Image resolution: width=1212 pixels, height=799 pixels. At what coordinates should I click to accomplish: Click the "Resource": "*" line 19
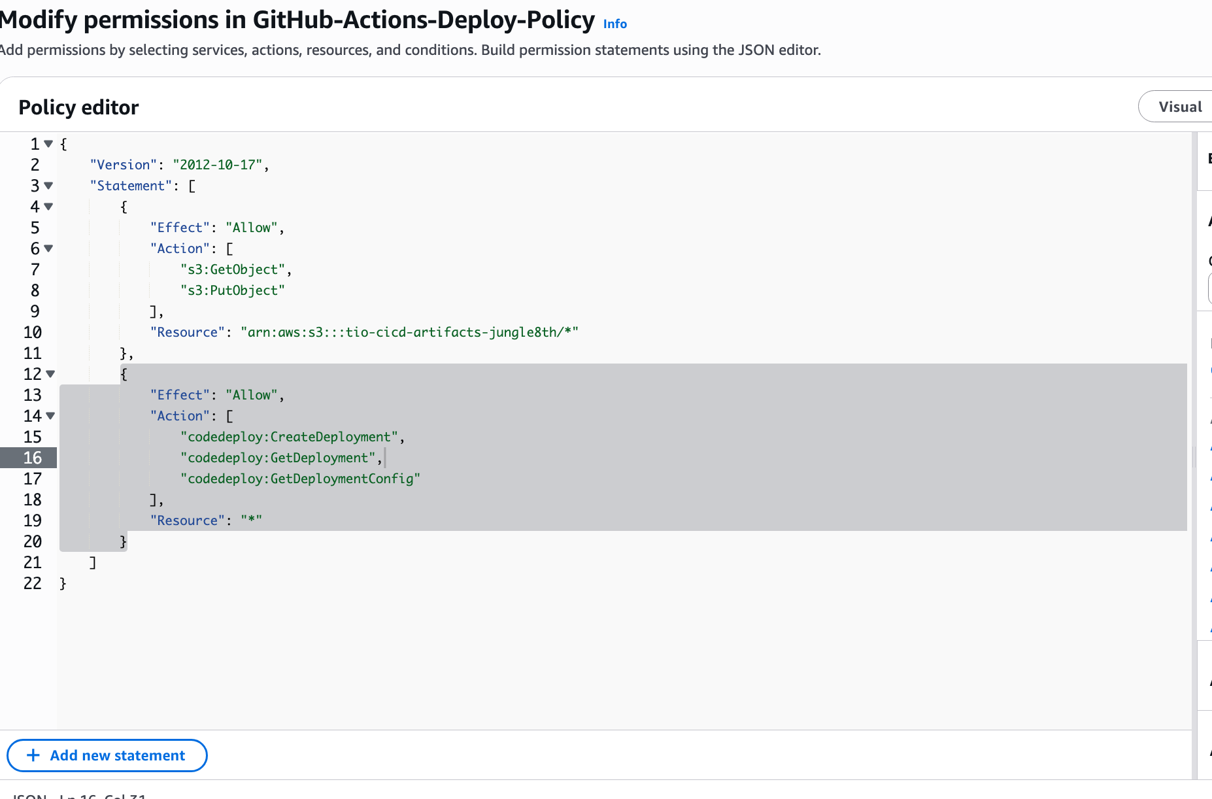coord(206,520)
